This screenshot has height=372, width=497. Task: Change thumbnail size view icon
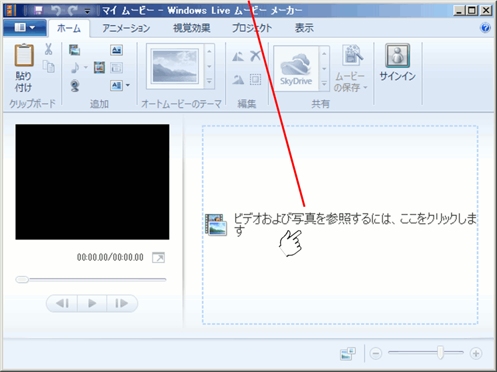pos(348,353)
